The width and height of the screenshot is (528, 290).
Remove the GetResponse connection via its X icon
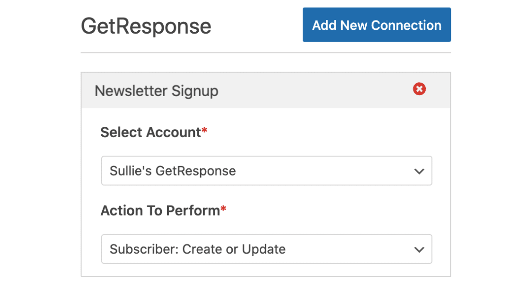click(419, 89)
